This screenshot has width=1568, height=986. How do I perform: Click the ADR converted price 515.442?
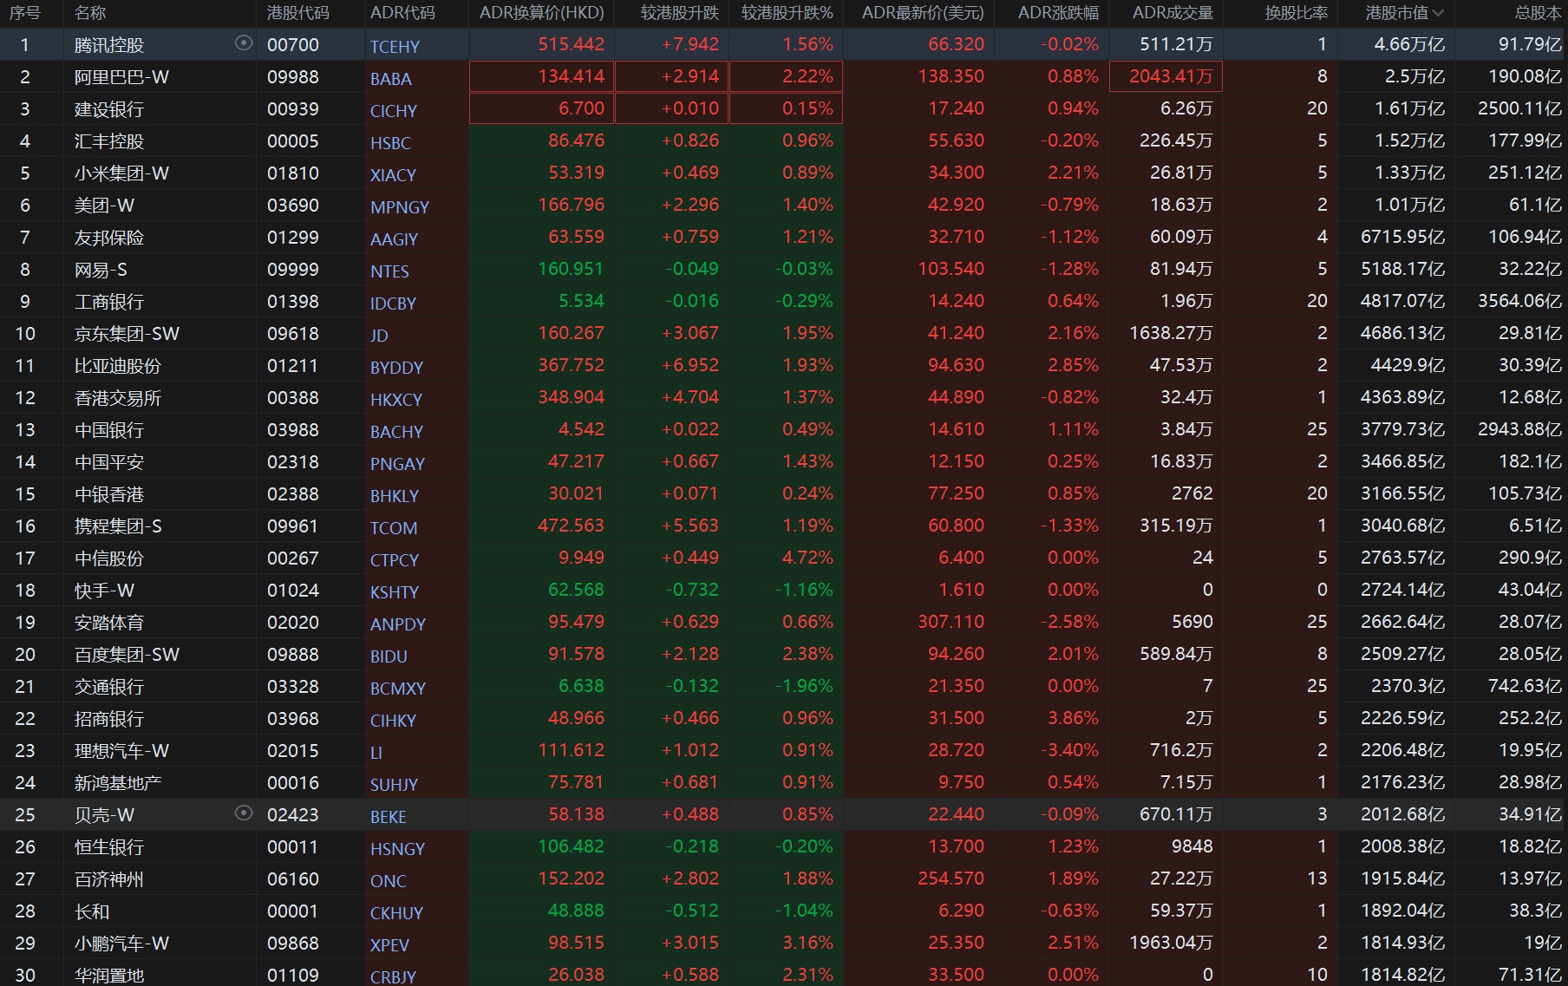(571, 44)
